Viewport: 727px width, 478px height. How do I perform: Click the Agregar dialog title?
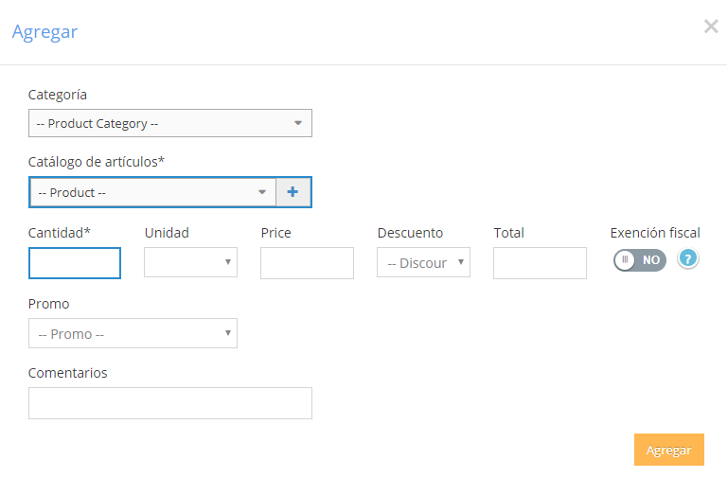[x=45, y=32]
